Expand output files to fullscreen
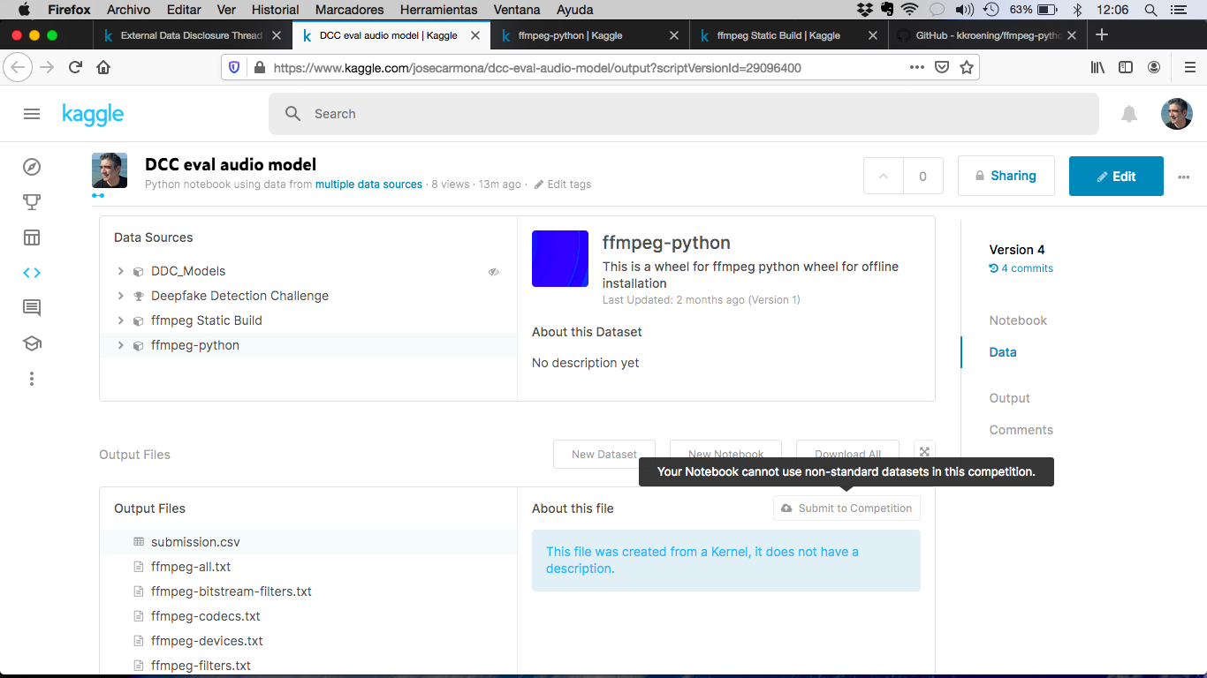Screen dimensions: 1207x678 click(x=924, y=452)
